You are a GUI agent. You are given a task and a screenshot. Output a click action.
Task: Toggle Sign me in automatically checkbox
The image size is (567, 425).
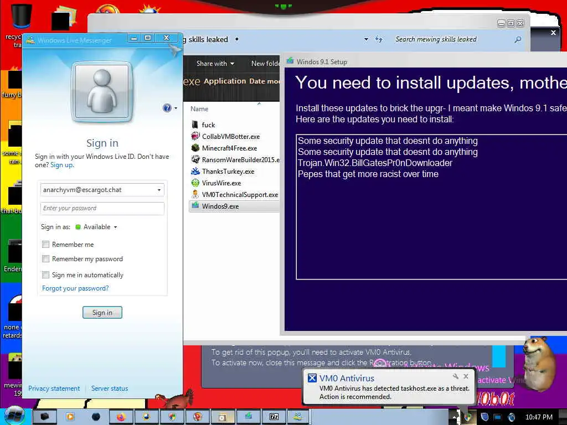coord(45,274)
